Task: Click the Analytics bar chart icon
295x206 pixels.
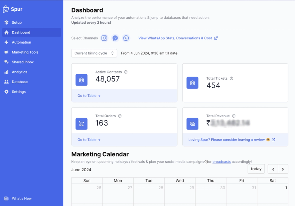Action: [x=6, y=72]
